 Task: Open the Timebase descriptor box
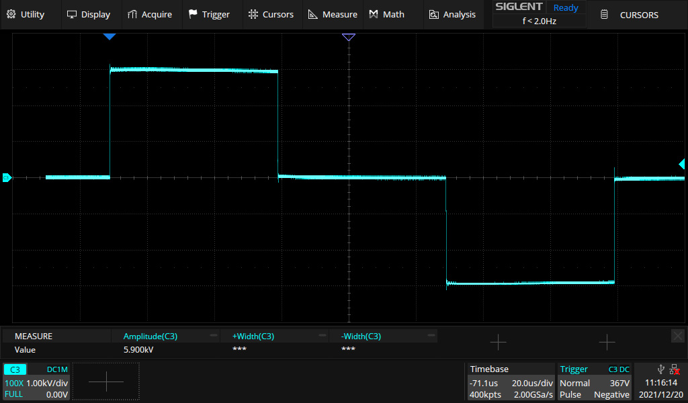click(x=511, y=382)
